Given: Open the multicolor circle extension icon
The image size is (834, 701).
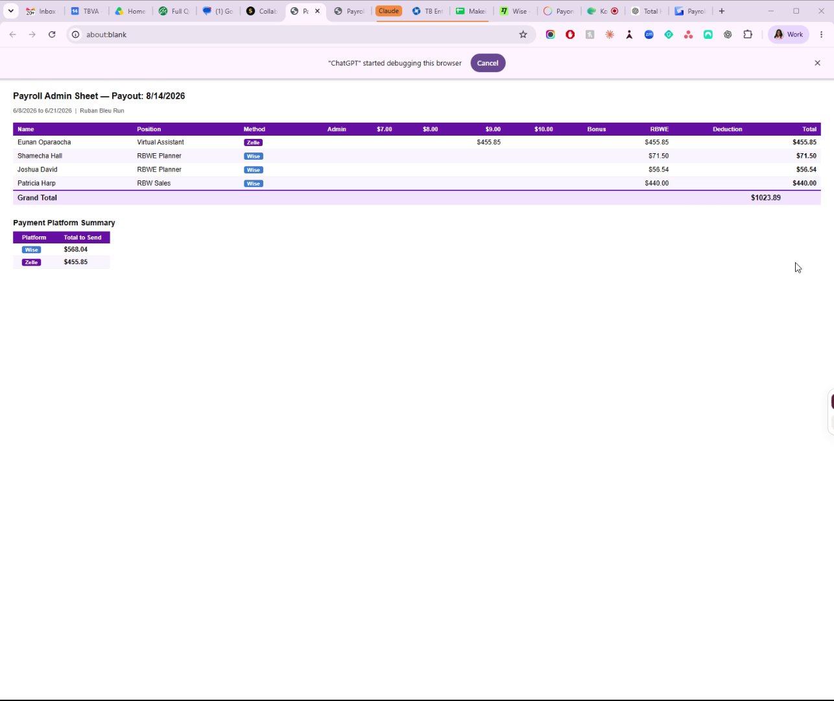Looking at the screenshot, I should click(550, 34).
